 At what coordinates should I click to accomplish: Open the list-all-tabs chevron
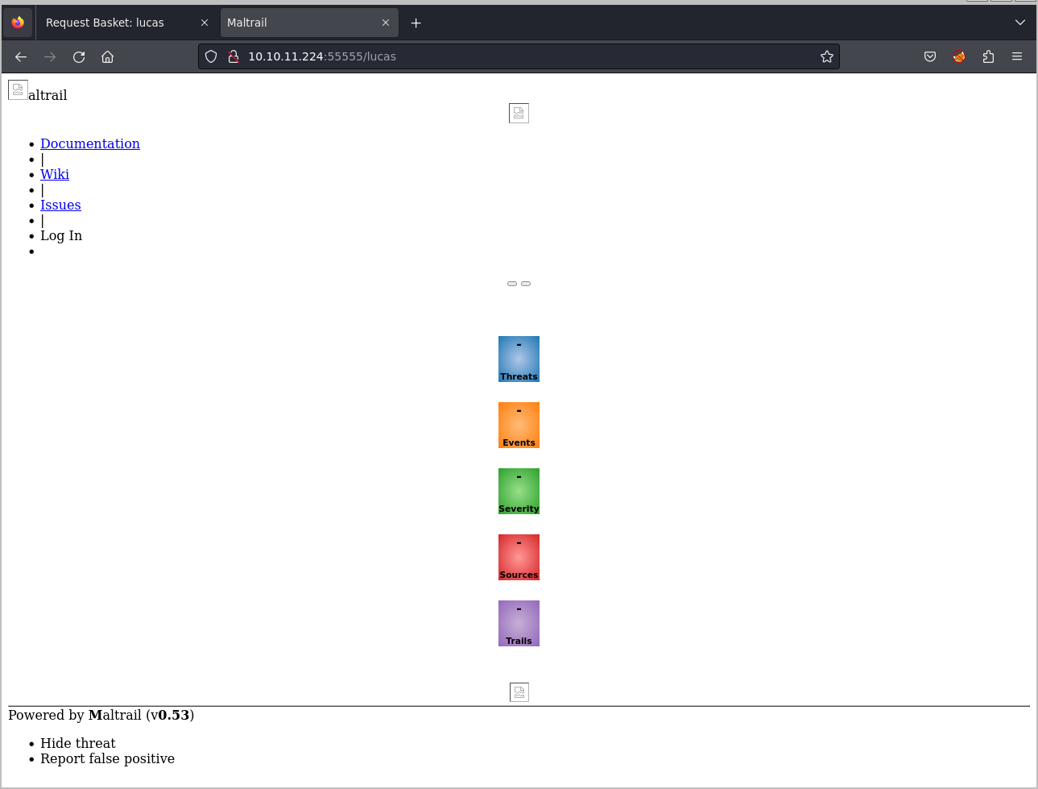point(1020,23)
